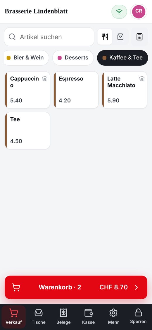The width and height of the screenshot is (152, 330).
Task: Open the CR user profile avatar
Action: [x=139, y=11]
